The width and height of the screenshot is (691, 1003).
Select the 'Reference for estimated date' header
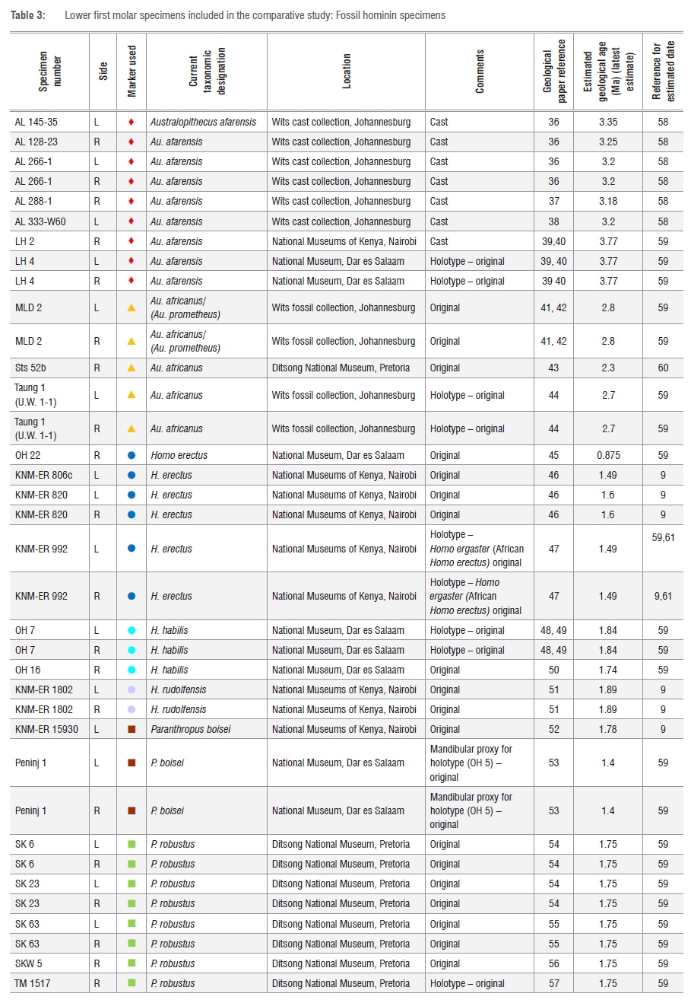point(663,72)
